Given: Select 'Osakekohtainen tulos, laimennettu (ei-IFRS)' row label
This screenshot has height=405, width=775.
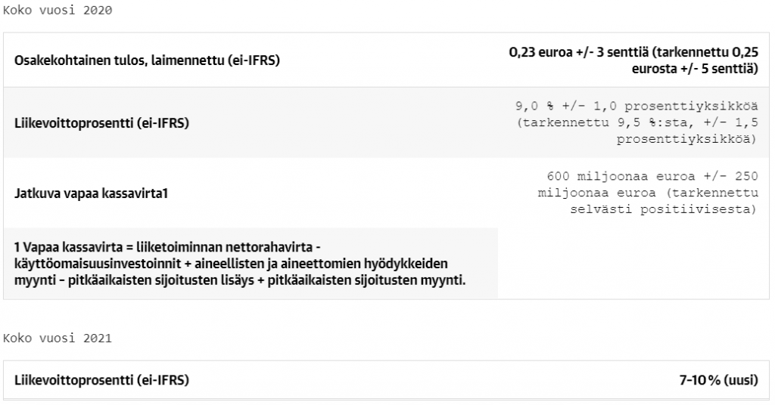Looking at the screenshot, I should click(x=147, y=60).
